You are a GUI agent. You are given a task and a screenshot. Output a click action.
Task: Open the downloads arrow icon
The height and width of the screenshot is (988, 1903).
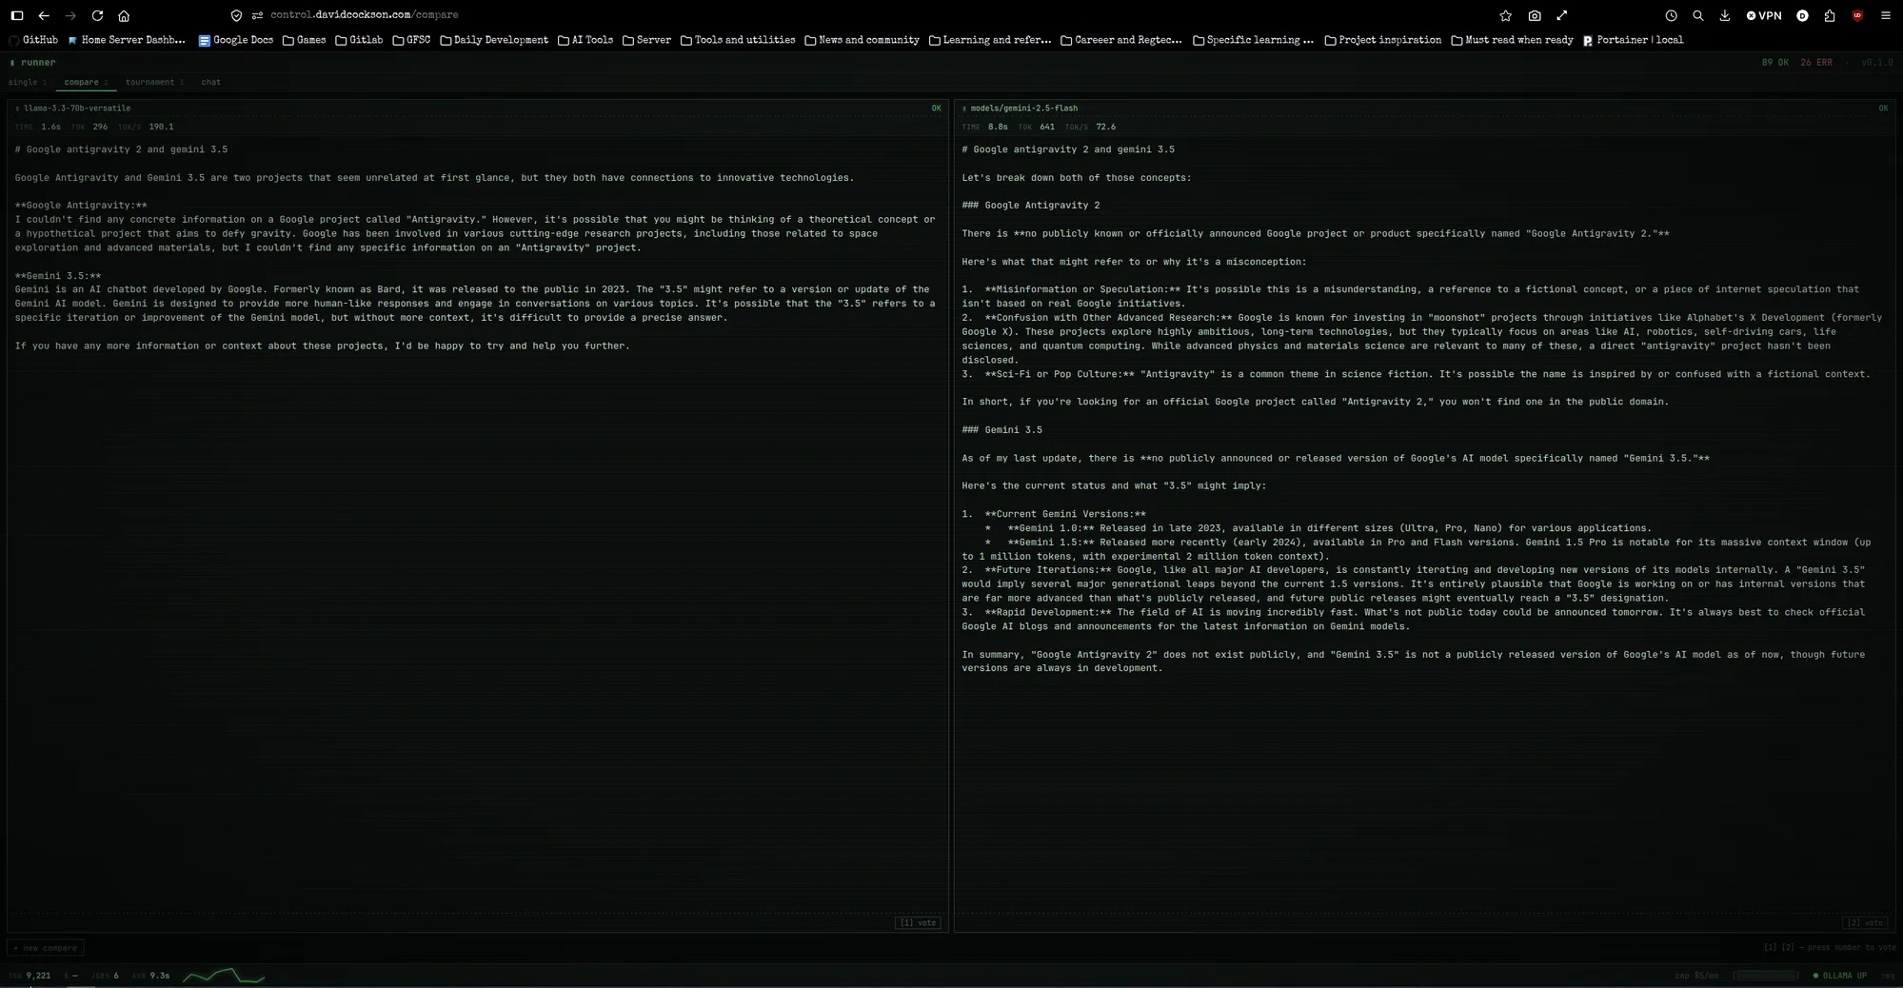[x=1724, y=15]
